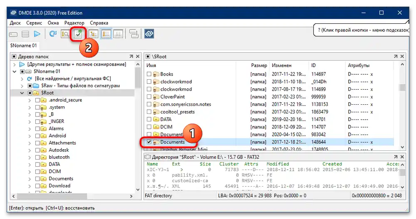Tick the Alarms checkbox in folder tree
Viewport: 416px width, 219px height.
click(37, 128)
